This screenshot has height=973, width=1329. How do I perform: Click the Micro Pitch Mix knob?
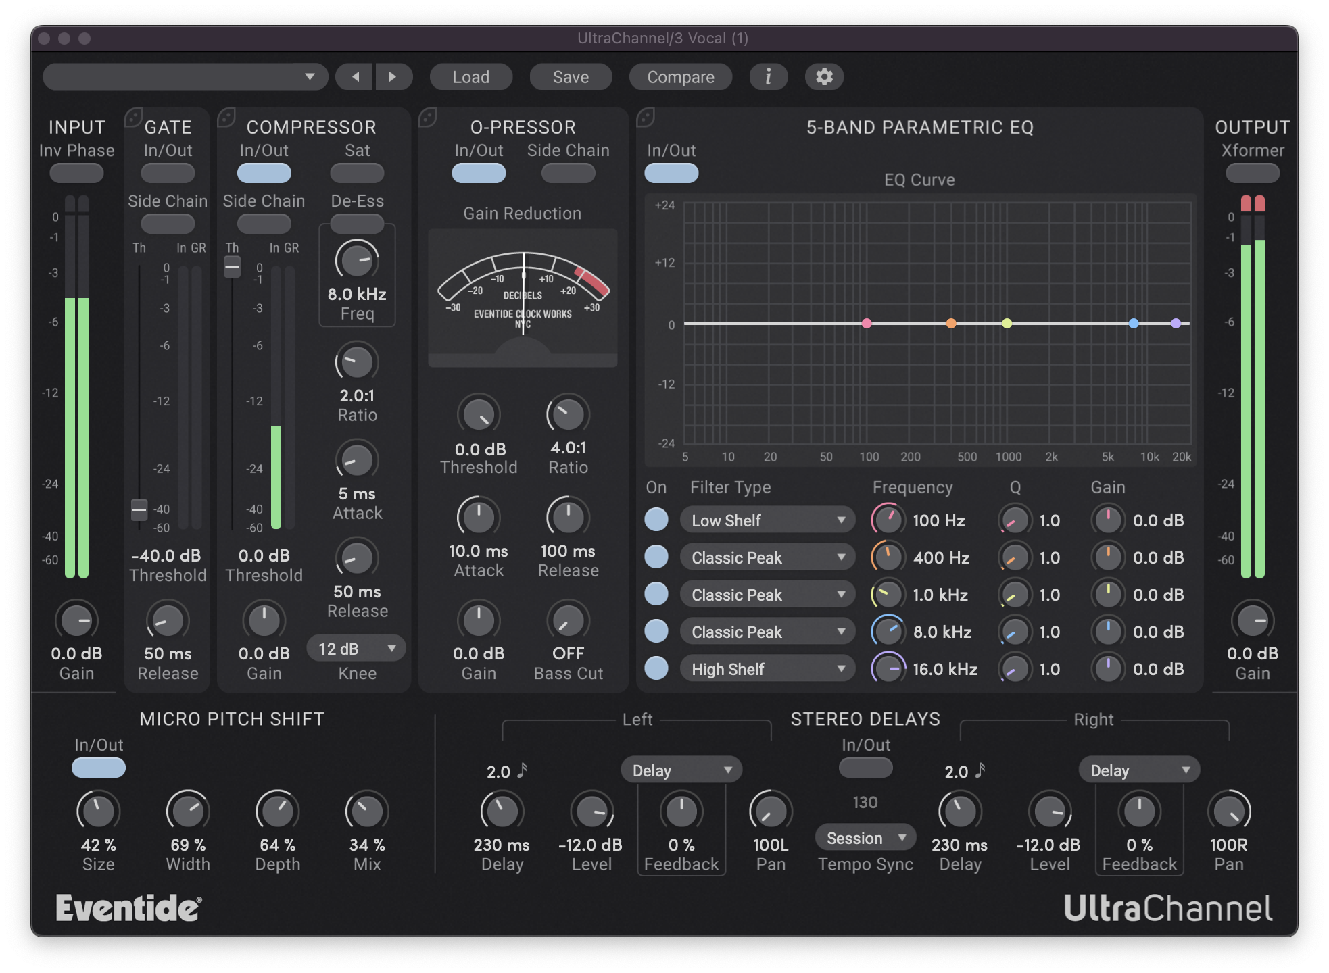(366, 811)
